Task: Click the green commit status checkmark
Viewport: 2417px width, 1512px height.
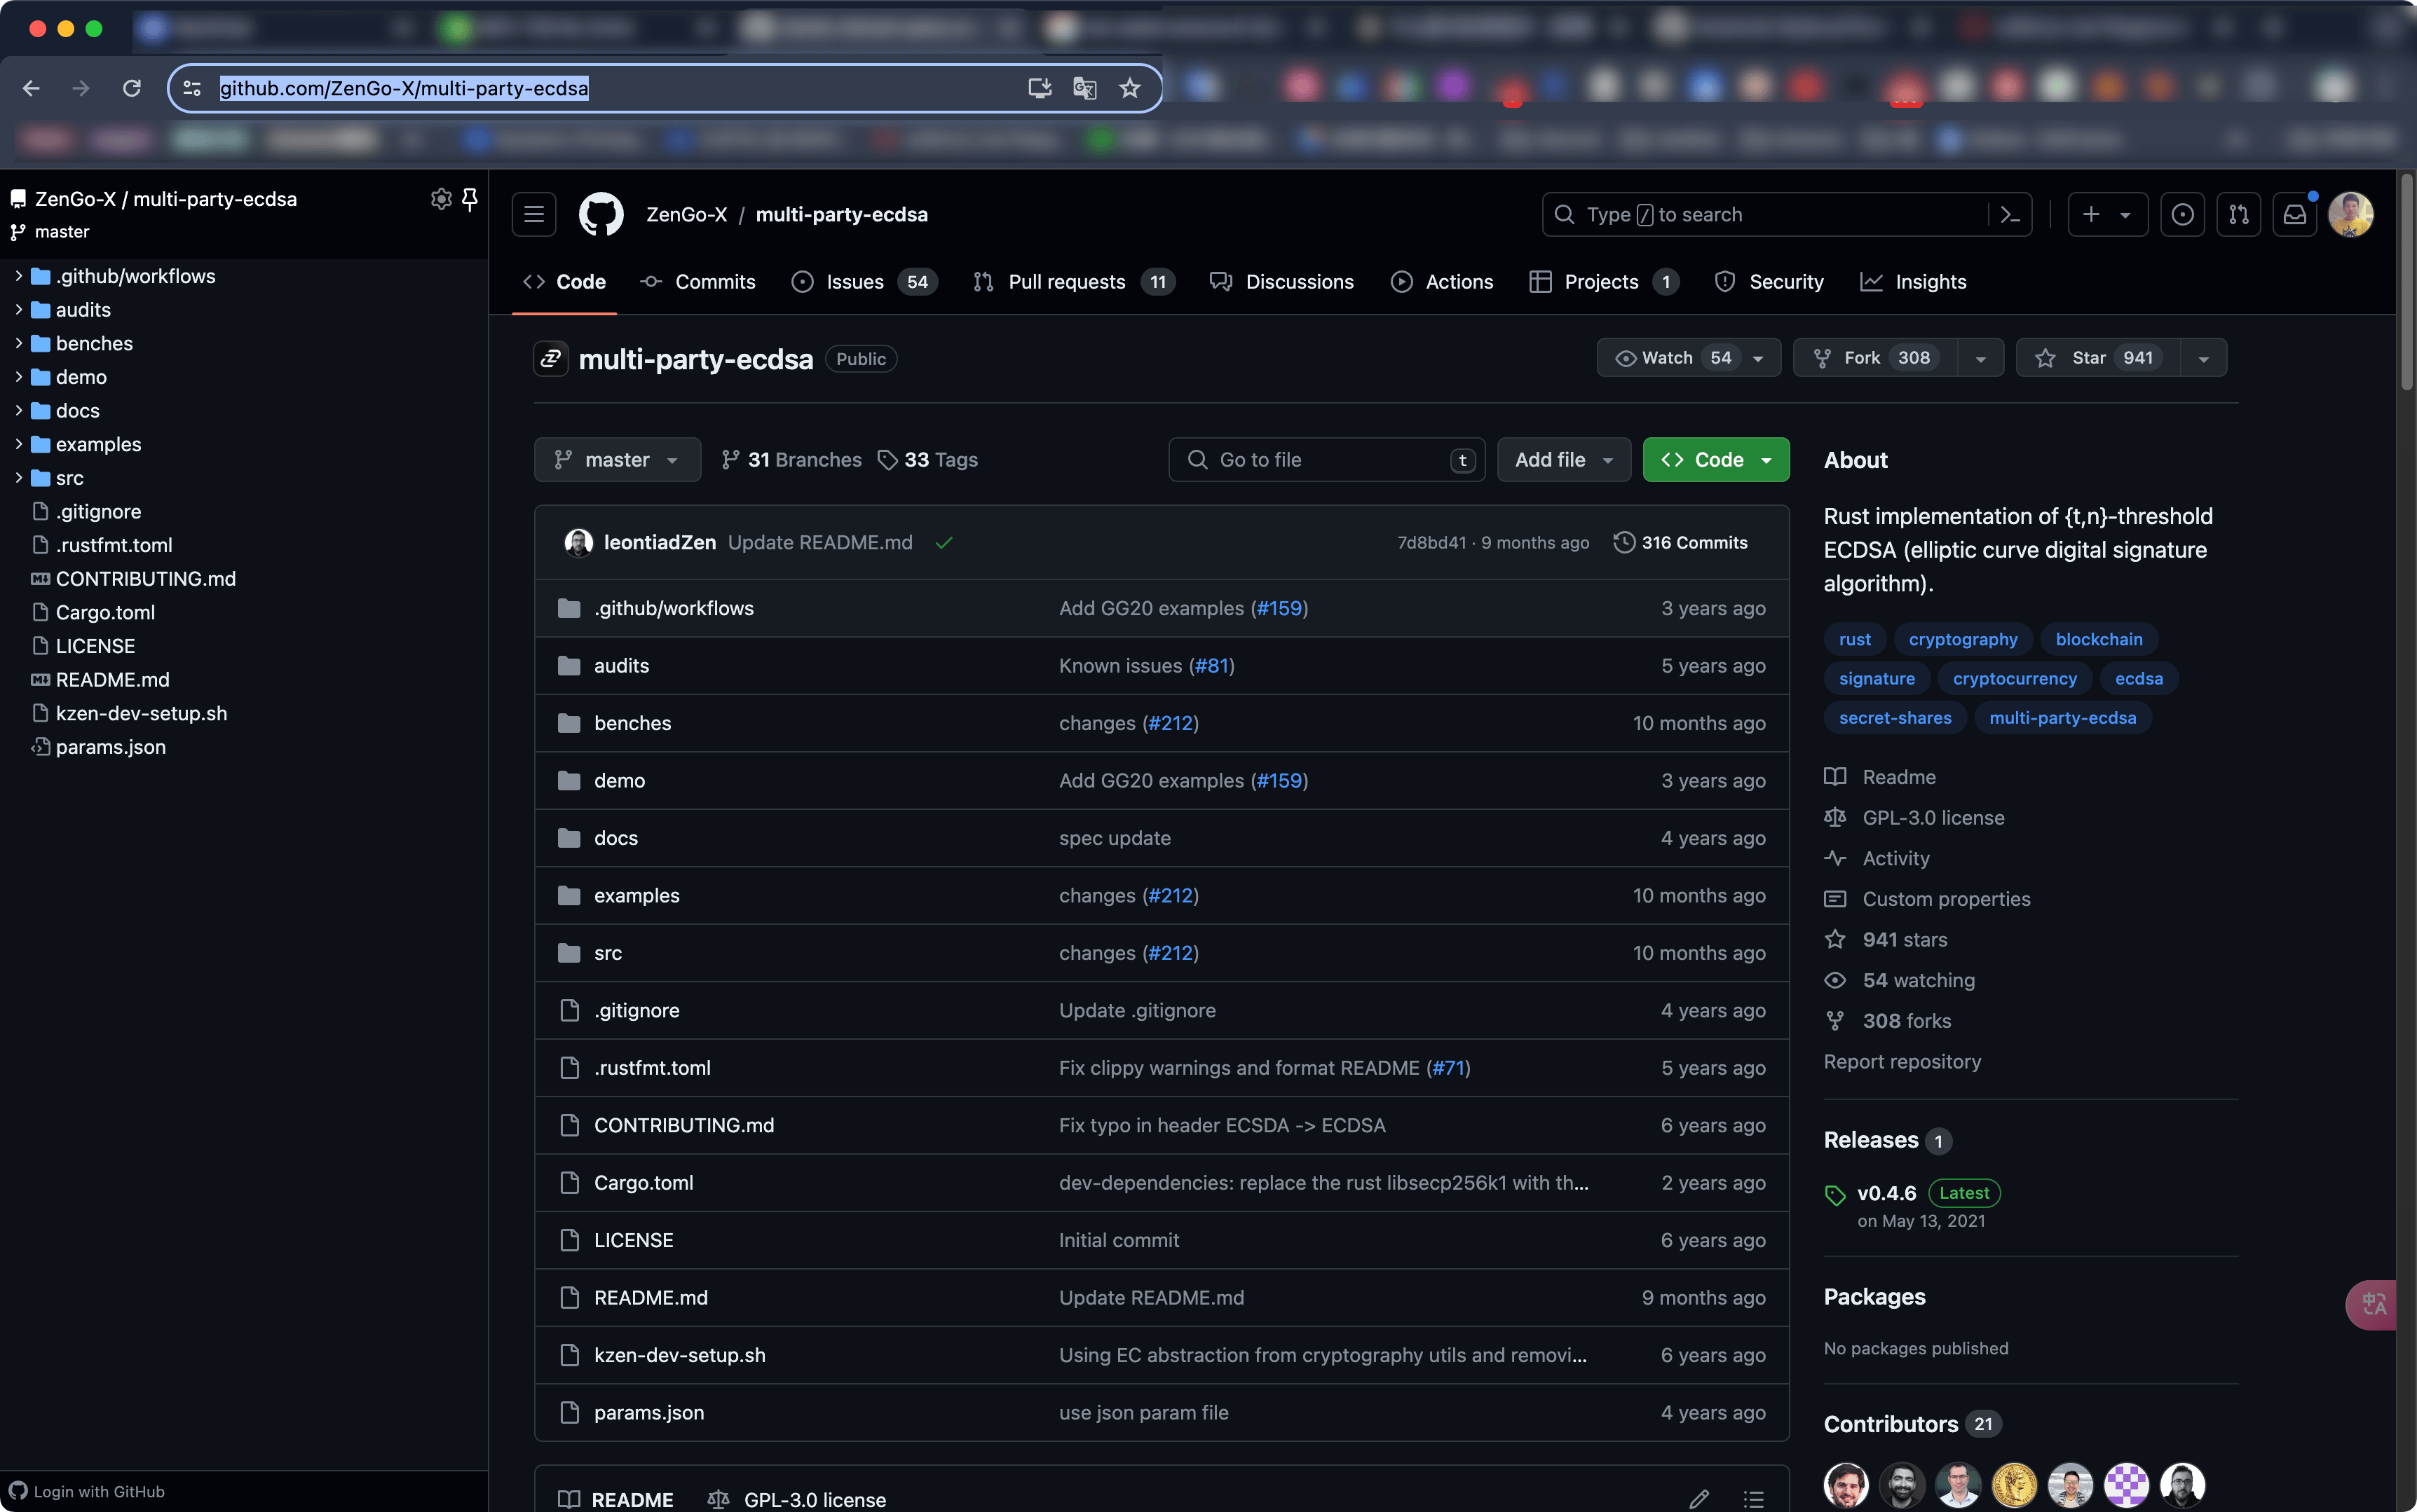Action: pos(944,542)
